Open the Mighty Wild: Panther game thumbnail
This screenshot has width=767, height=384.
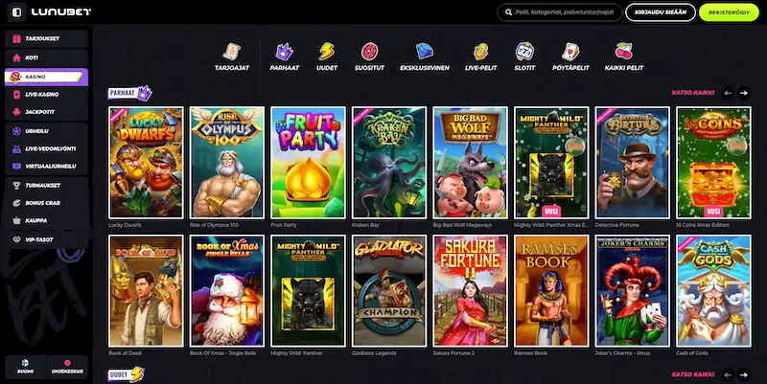[308, 291]
